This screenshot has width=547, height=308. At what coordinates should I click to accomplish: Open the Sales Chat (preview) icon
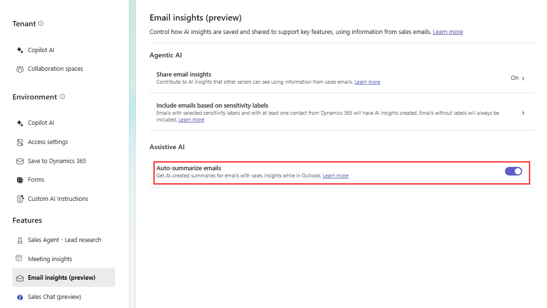(20, 297)
